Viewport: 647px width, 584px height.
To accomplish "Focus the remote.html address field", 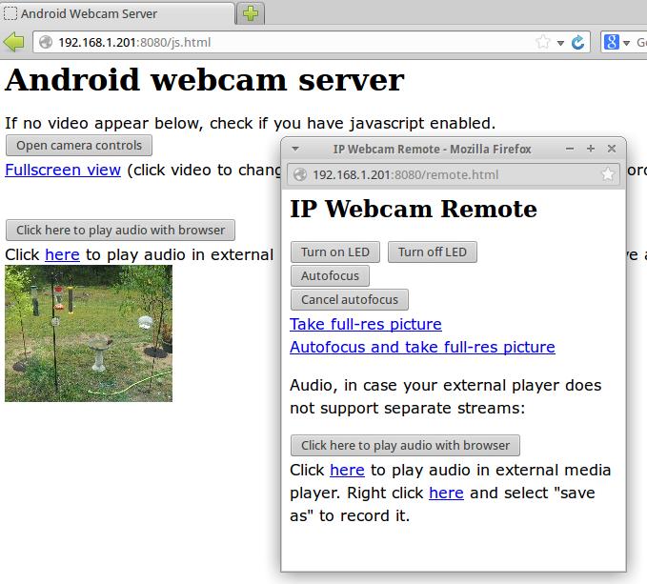I will tap(454, 175).
